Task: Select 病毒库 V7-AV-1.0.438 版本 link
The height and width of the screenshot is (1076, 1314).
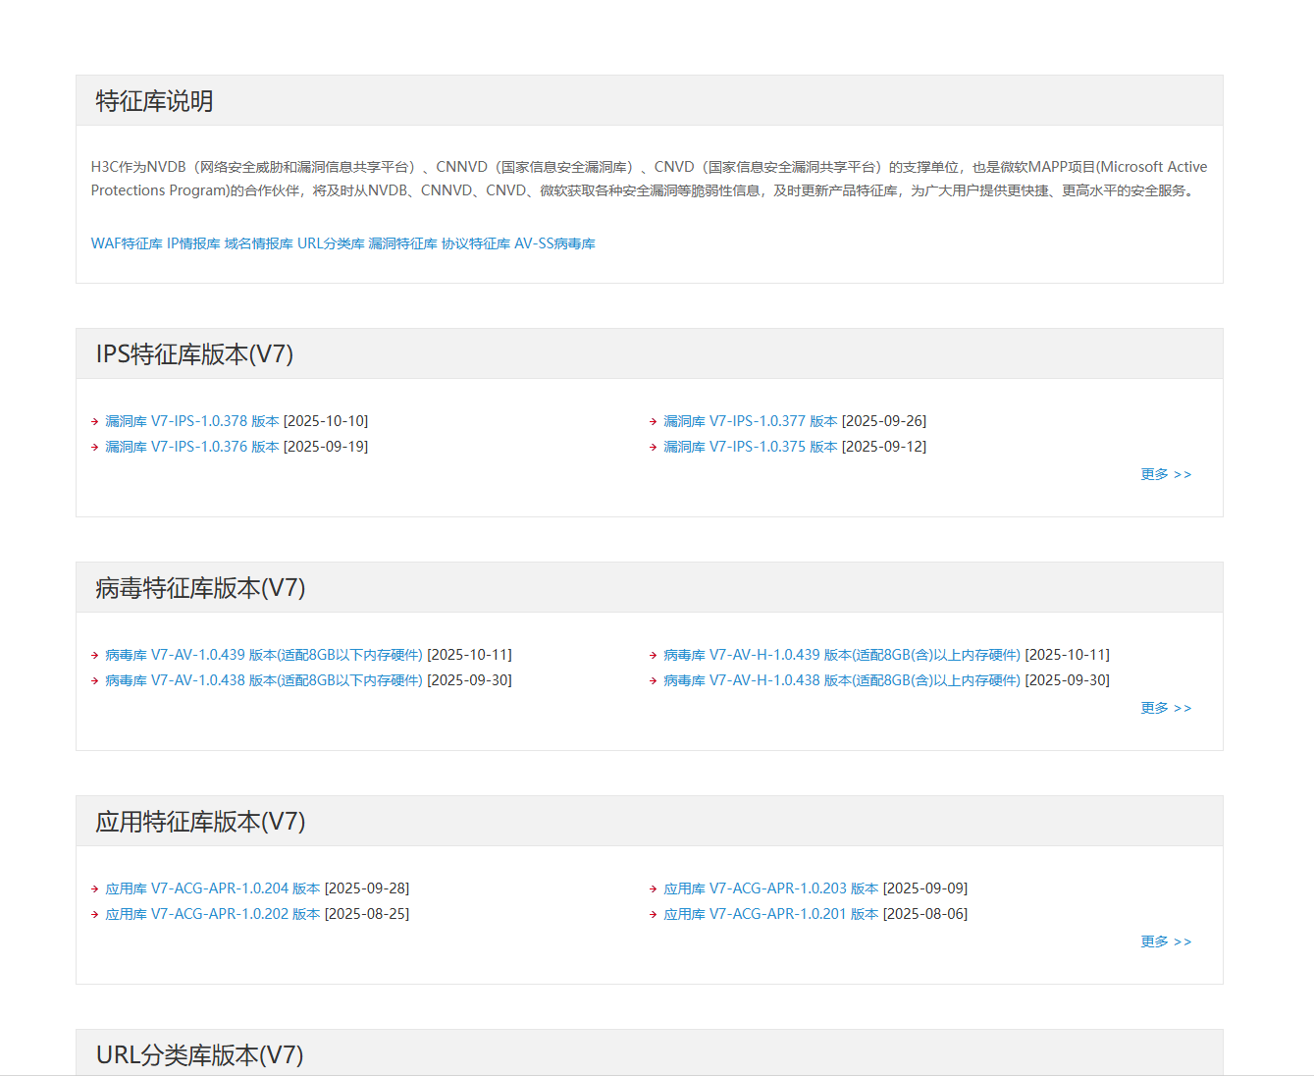Action: click(264, 680)
